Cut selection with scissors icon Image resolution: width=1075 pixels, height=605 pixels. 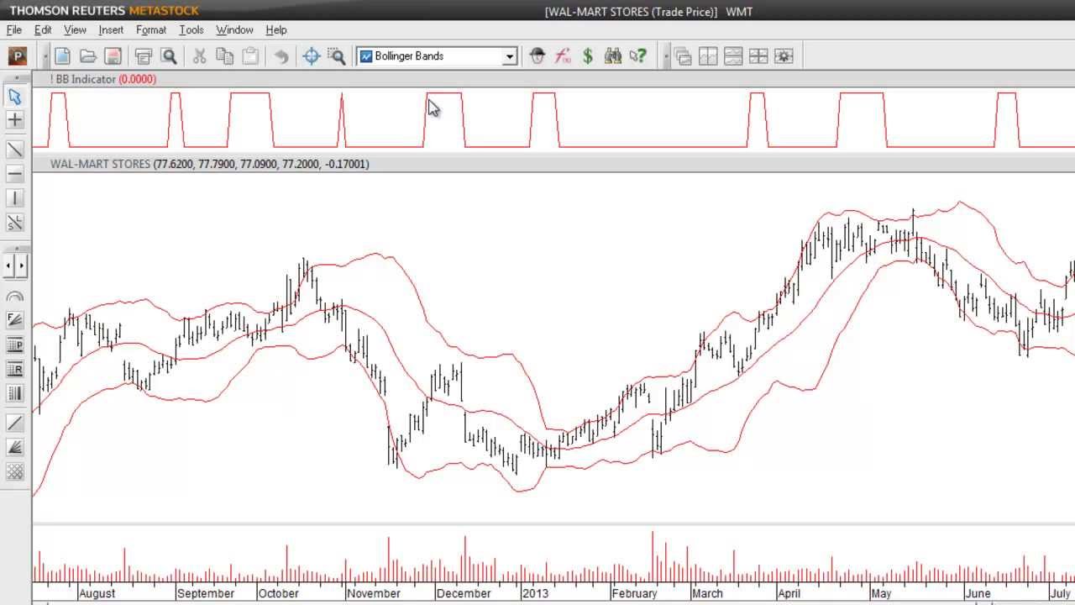(x=199, y=56)
